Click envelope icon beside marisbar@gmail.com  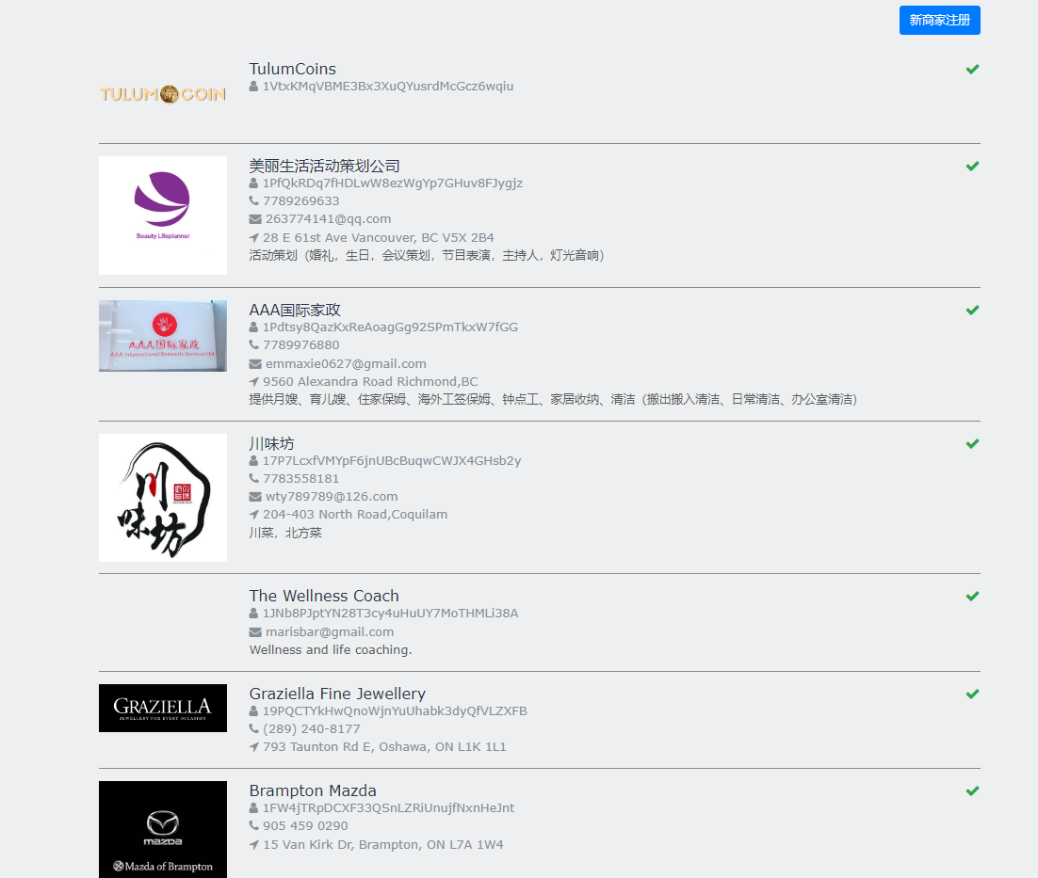coord(255,632)
